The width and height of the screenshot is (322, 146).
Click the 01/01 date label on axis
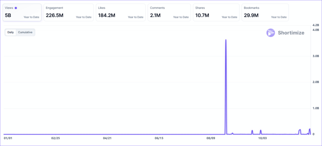coord(8,138)
